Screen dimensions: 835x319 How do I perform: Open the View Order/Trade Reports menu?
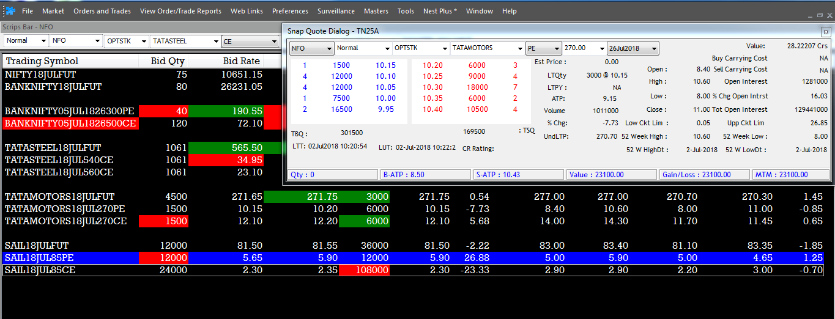(180, 11)
